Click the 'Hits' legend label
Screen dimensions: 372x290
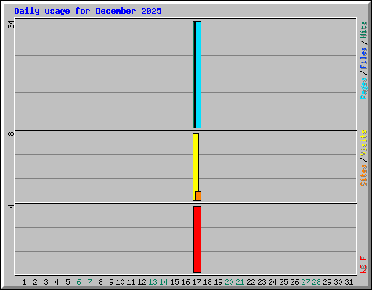[364, 30]
